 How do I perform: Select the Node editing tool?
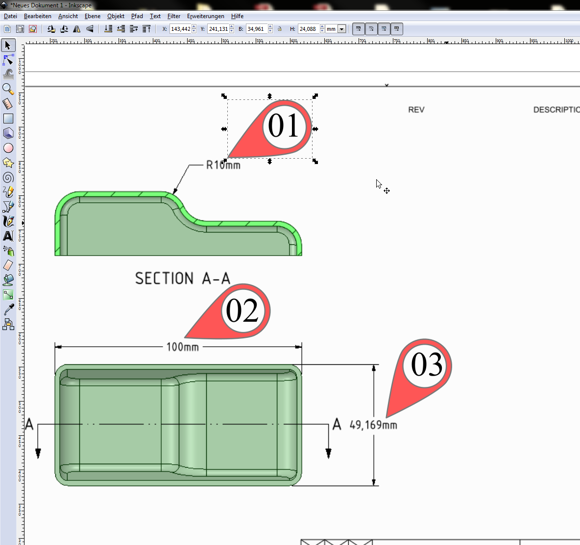point(8,60)
